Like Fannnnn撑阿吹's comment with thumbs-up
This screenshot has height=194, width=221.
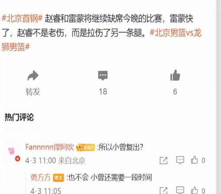[194, 160]
